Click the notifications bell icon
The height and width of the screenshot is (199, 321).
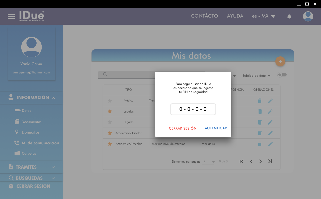pyautogui.click(x=289, y=17)
